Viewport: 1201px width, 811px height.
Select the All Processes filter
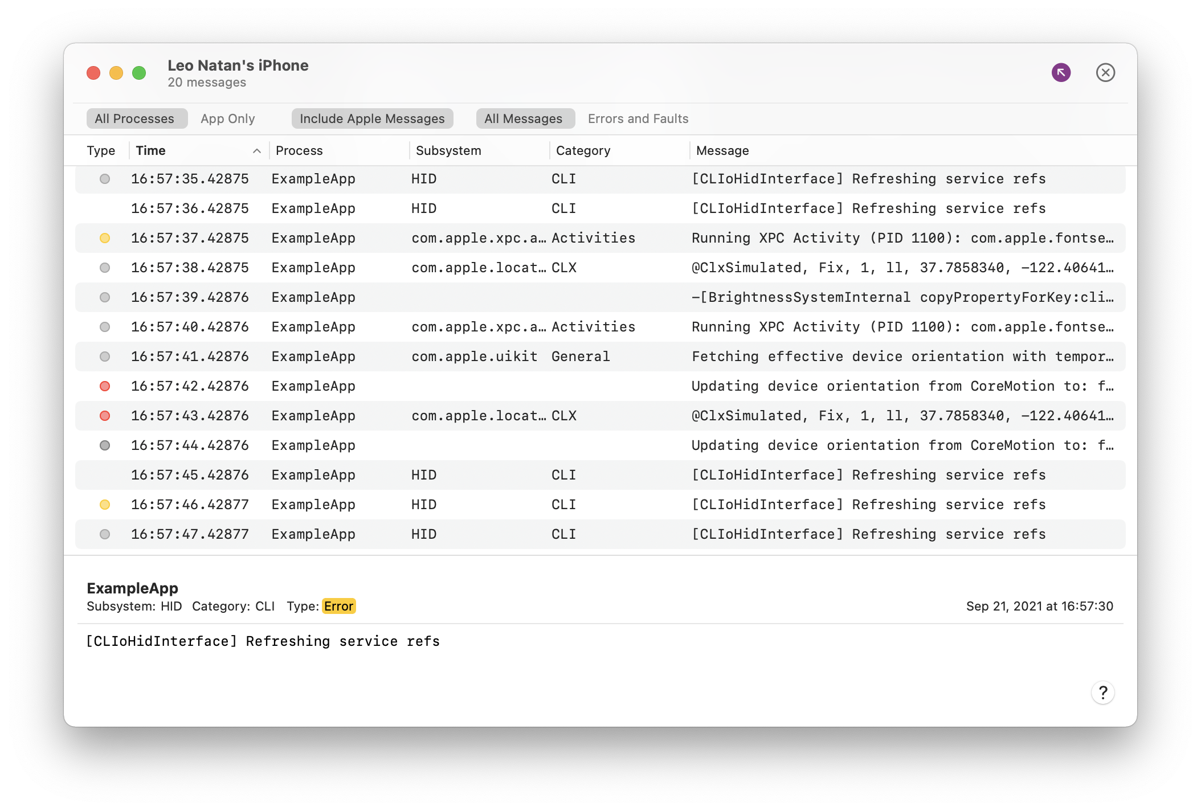pyautogui.click(x=134, y=118)
